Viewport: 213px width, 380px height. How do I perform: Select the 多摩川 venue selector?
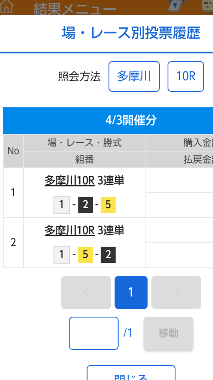(x=134, y=76)
